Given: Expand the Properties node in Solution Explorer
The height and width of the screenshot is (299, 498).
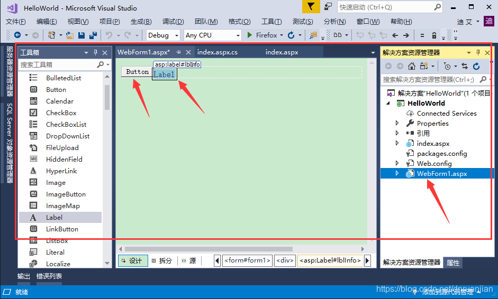Looking at the screenshot, I should coord(397,123).
